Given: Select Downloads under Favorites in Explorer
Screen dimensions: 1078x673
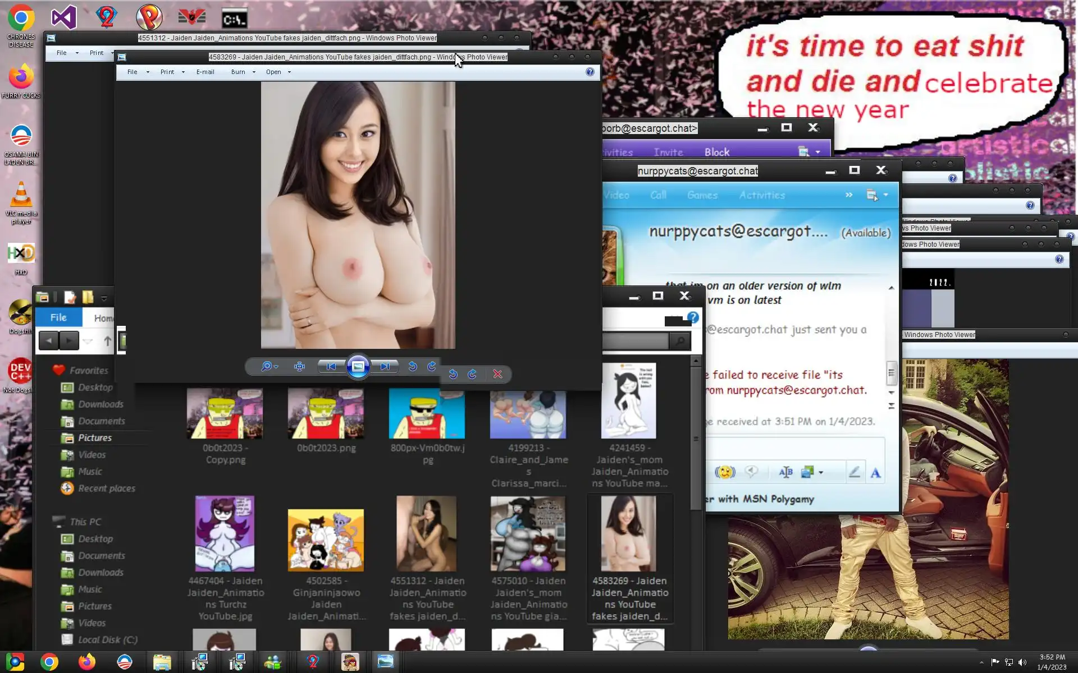Looking at the screenshot, I should 101,404.
